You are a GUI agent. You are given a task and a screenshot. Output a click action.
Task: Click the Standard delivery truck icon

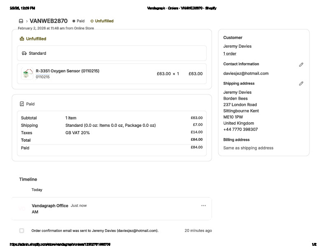tap(24, 54)
